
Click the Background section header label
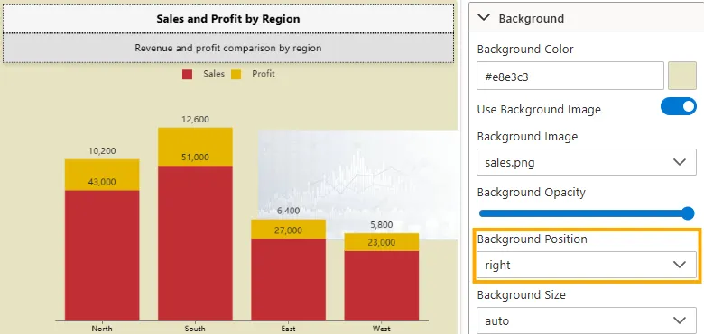[531, 18]
